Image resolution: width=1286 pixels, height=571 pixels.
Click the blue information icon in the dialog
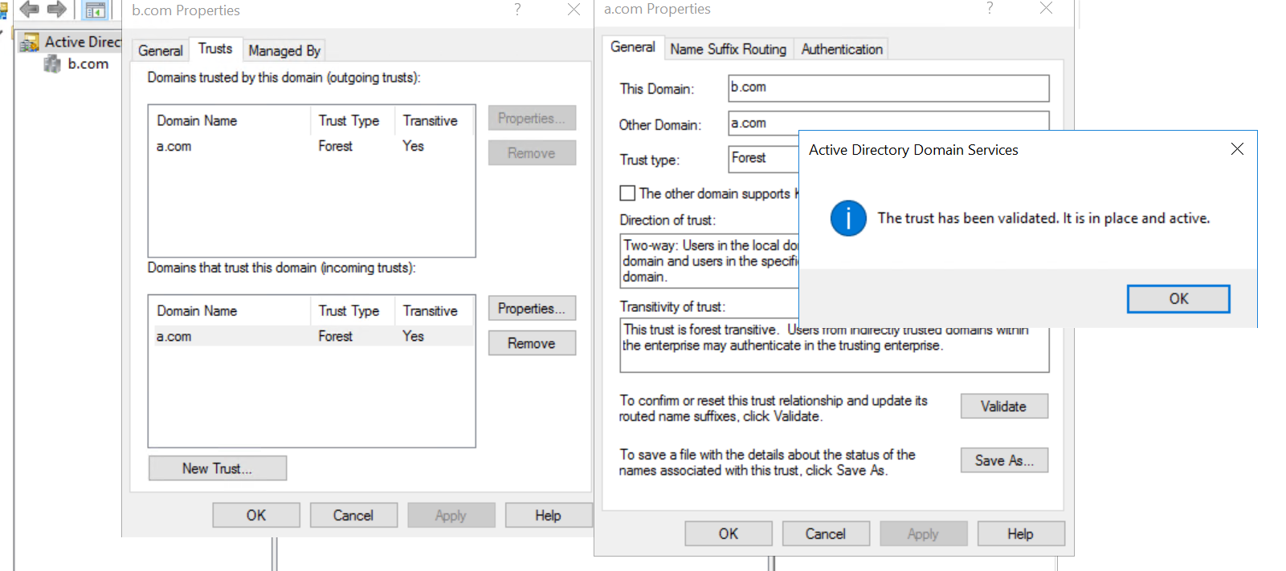pyautogui.click(x=848, y=218)
